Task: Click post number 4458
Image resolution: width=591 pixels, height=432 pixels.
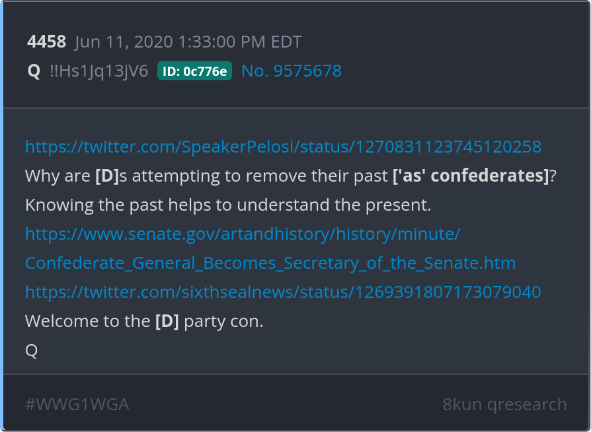Action: (x=46, y=42)
